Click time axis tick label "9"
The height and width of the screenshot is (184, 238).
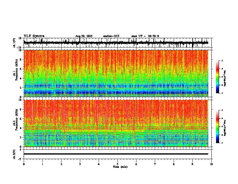pyautogui.click(x=192, y=164)
